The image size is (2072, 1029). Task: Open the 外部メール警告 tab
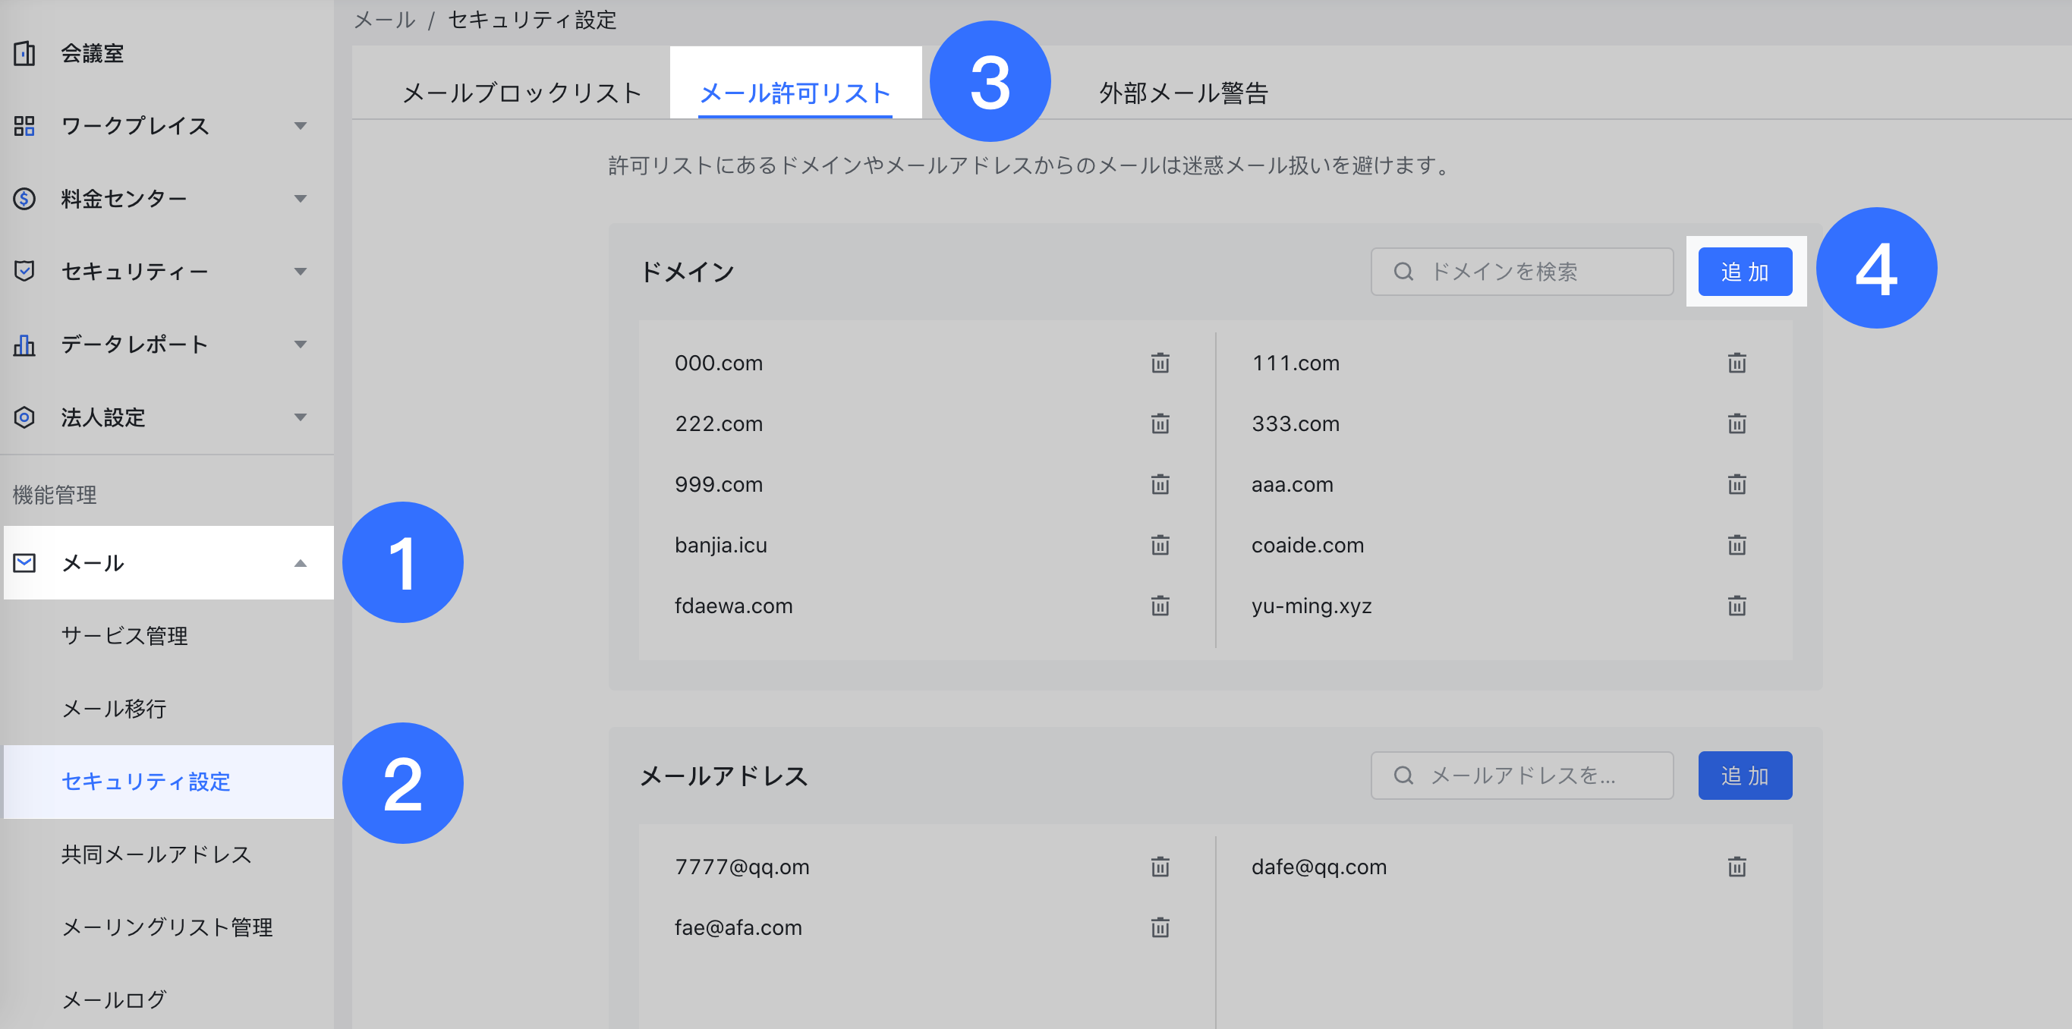point(1183,93)
